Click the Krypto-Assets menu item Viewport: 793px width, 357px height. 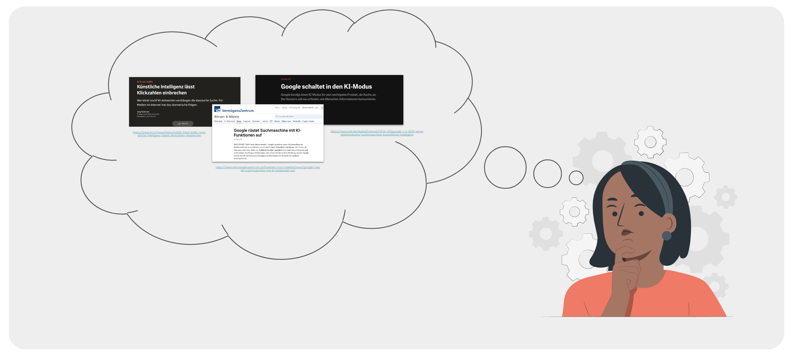click(308, 121)
